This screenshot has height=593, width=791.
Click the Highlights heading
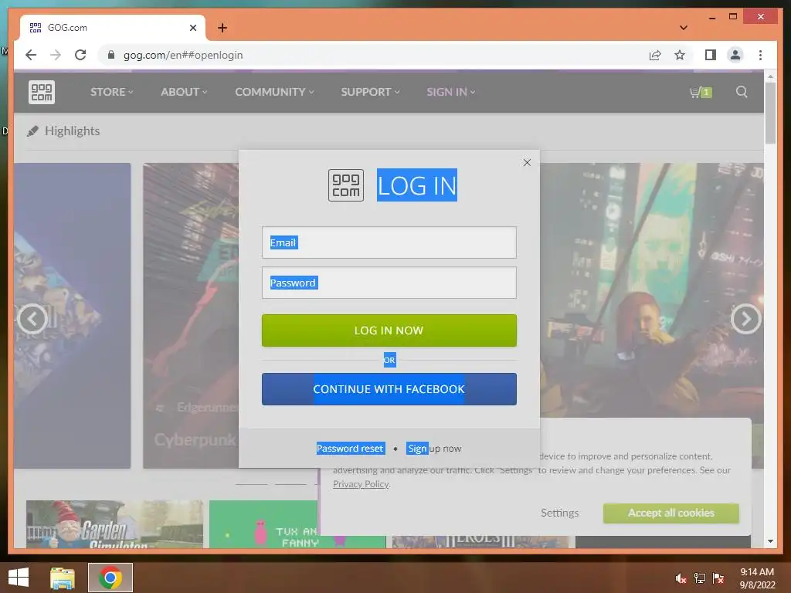pyautogui.click(x=72, y=130)
